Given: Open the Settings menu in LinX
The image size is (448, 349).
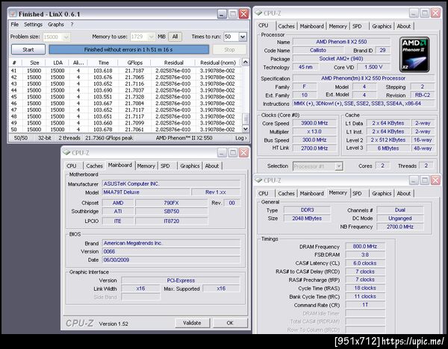Looking at the screenshot, I should click(33, 25).
